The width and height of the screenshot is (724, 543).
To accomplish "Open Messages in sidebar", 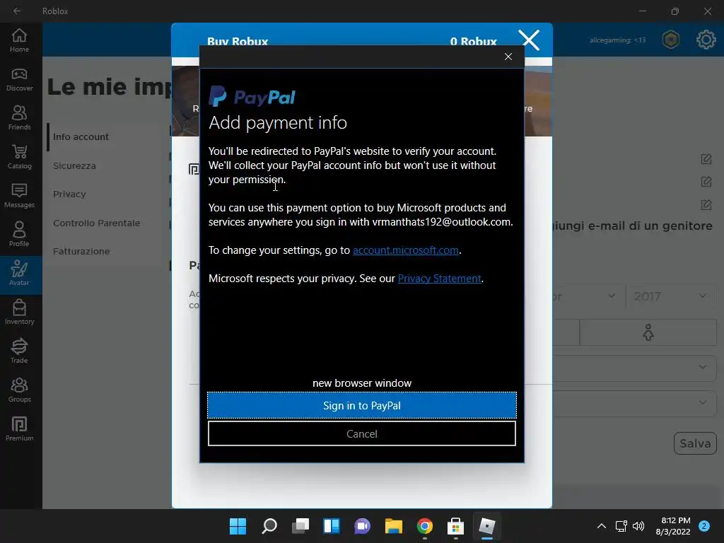I will point(19,196).
